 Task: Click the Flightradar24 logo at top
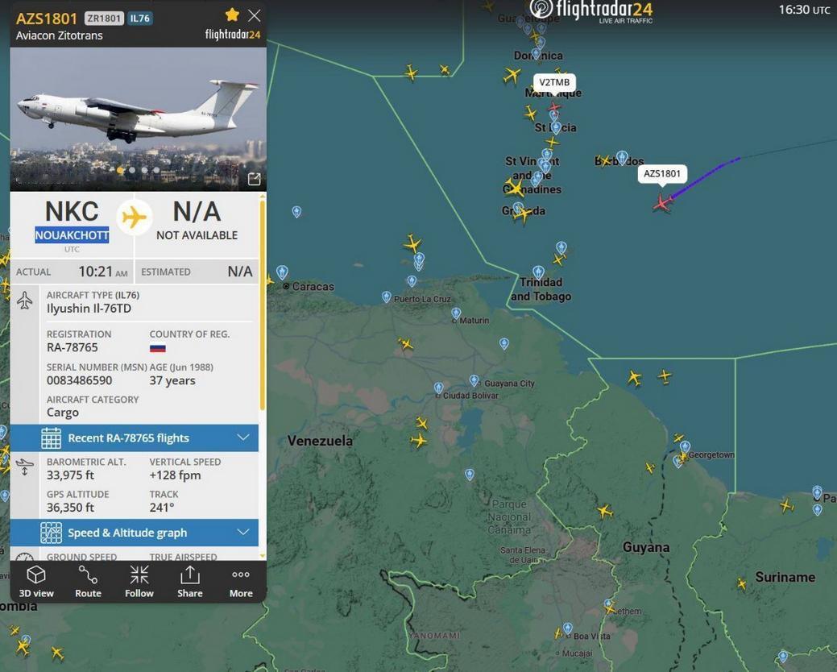point(591,10)
